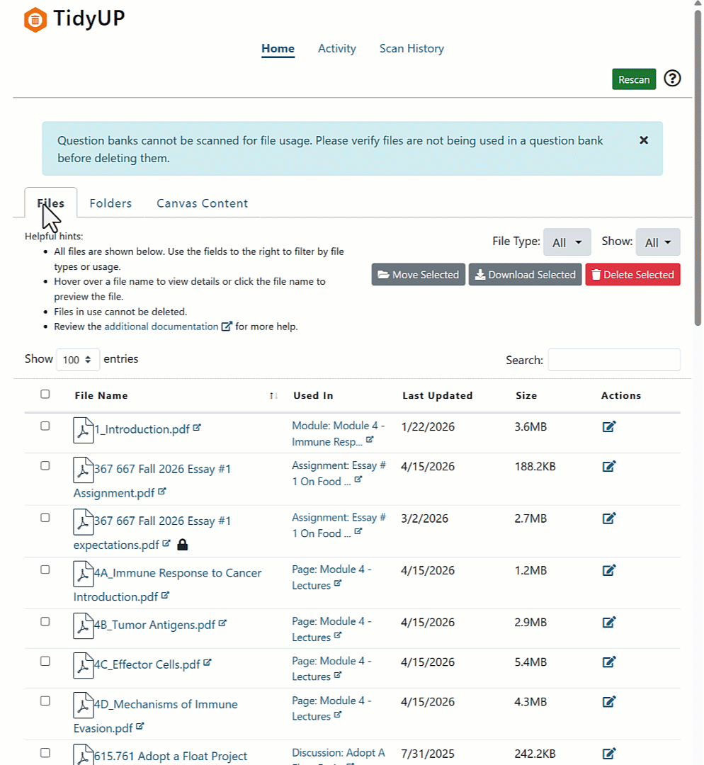Click the Move Selected button
The image size is (704, 765).
(418, 275)
